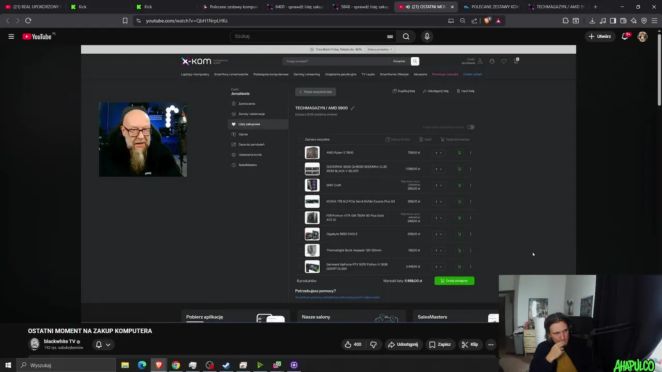This screenshot has height=372, width=662.
Task: Open Brave Leo AI sparkle icon
Action: click(634, 21)
